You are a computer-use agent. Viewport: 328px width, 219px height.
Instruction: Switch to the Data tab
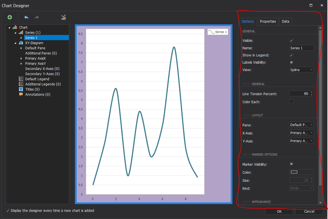[x=286, y=21]
